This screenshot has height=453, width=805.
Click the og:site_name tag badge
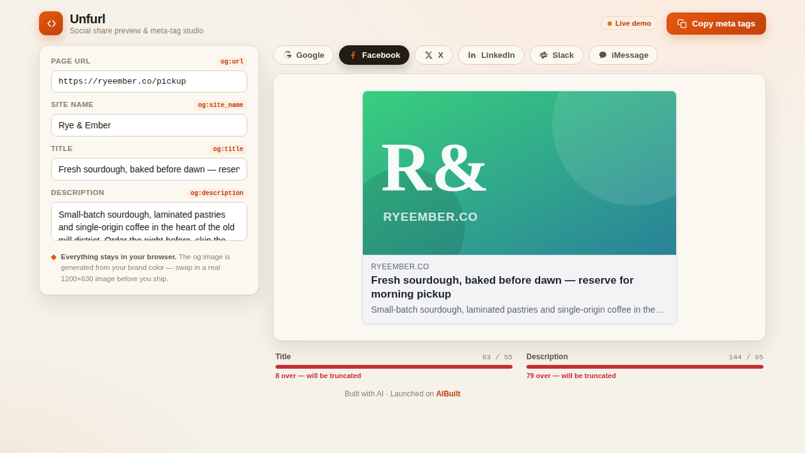pos(221,105)
